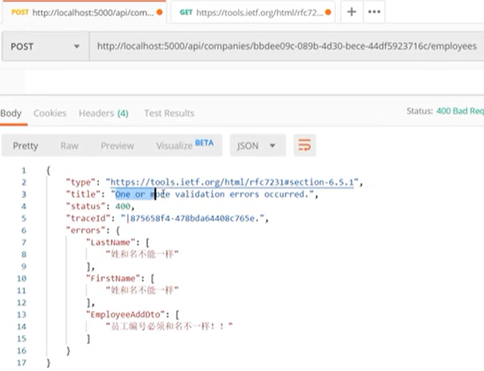Click orange unsaved dot on POST tab

click(159, 12)
